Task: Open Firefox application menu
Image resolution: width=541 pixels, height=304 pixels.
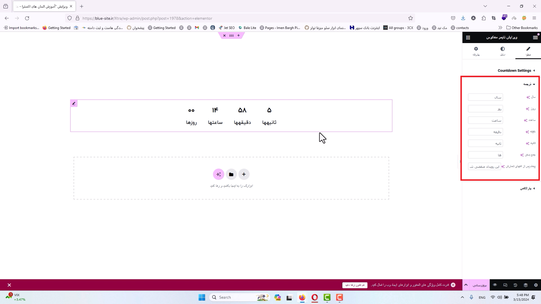Action: tap(534, 18)
